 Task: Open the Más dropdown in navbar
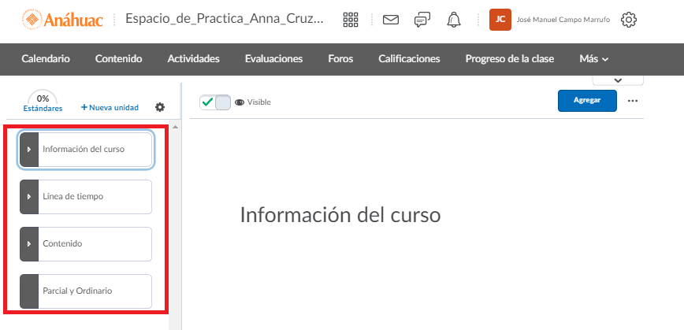pyautogui.click(x=594, y=59)
